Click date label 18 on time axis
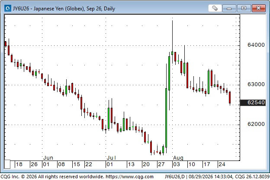 pos(19,164)
